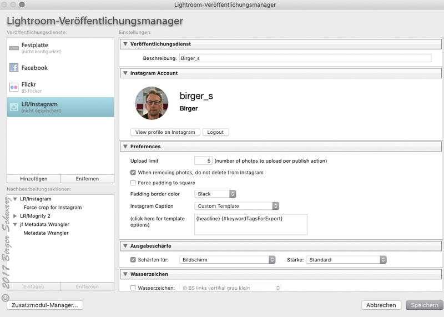
Task: Enable Force padding to square
Action: pyautogui.click(x=133, y=183)
